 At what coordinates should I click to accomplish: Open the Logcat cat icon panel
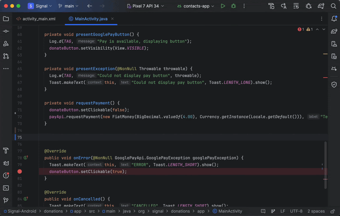[x=6, y=163]
